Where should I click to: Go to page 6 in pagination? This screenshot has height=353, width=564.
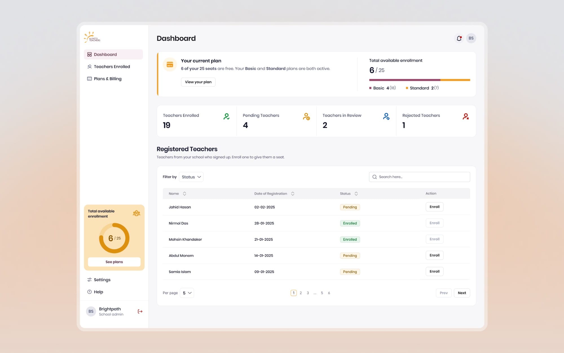click(x=329, y=293)
